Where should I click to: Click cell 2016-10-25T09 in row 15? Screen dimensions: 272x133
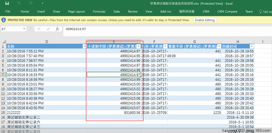[x=154, y=112]
